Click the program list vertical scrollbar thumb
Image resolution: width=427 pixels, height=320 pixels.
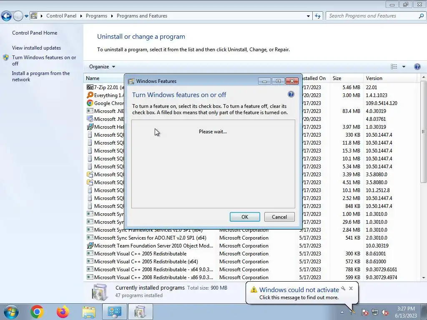423,132
